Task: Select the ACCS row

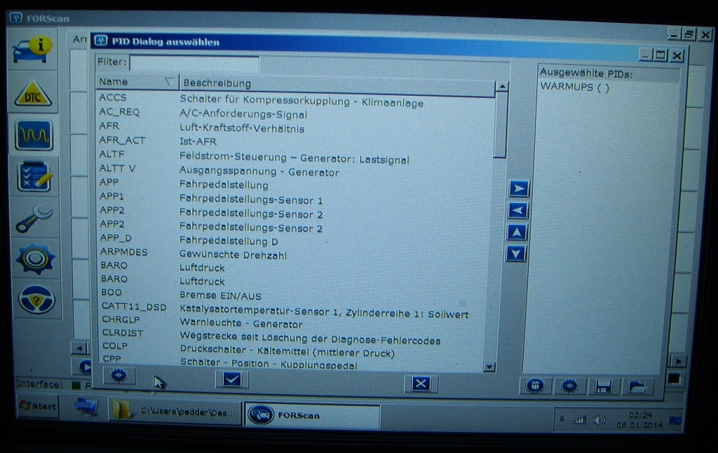Action: coord(295,99)
